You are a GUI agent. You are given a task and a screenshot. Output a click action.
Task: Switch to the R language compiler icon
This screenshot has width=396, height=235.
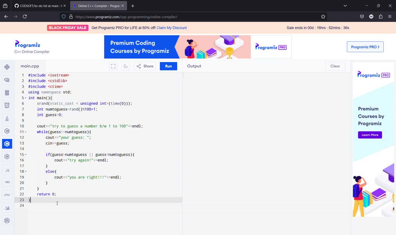click(7, 80)
